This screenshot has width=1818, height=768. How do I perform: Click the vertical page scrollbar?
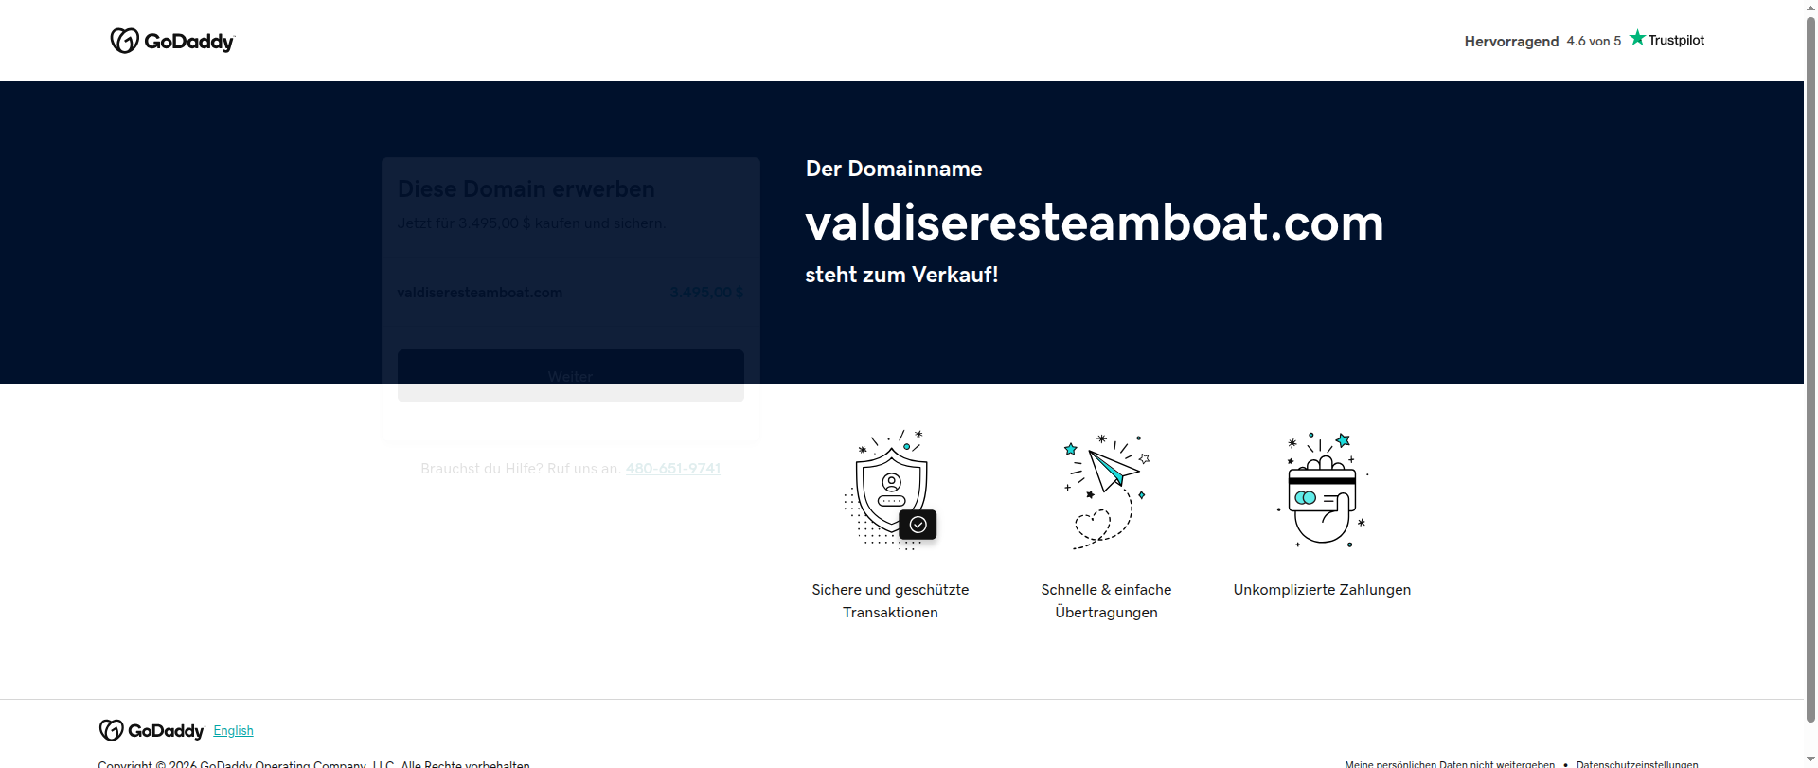point(1810,379)
